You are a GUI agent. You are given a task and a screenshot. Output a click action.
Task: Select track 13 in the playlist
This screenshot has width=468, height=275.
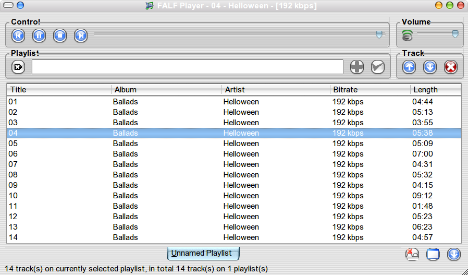(x=234, y=227)
